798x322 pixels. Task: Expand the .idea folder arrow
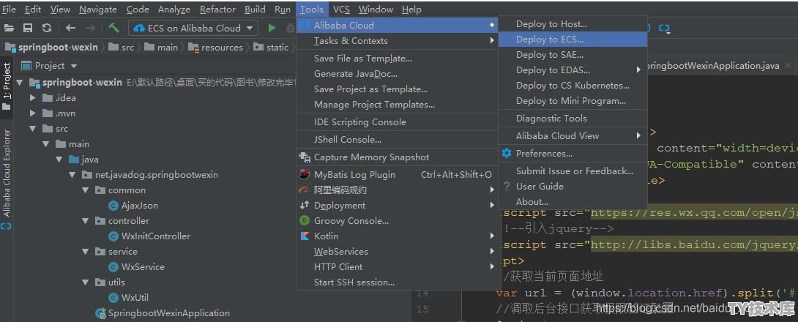[x=32, y=97]
